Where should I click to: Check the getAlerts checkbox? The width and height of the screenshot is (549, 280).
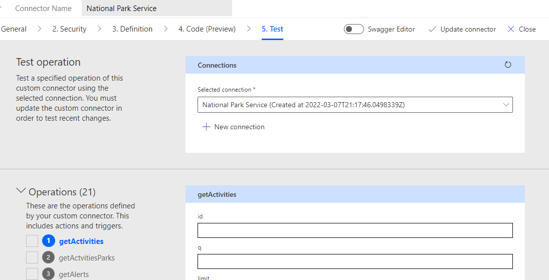click(32, 273)
